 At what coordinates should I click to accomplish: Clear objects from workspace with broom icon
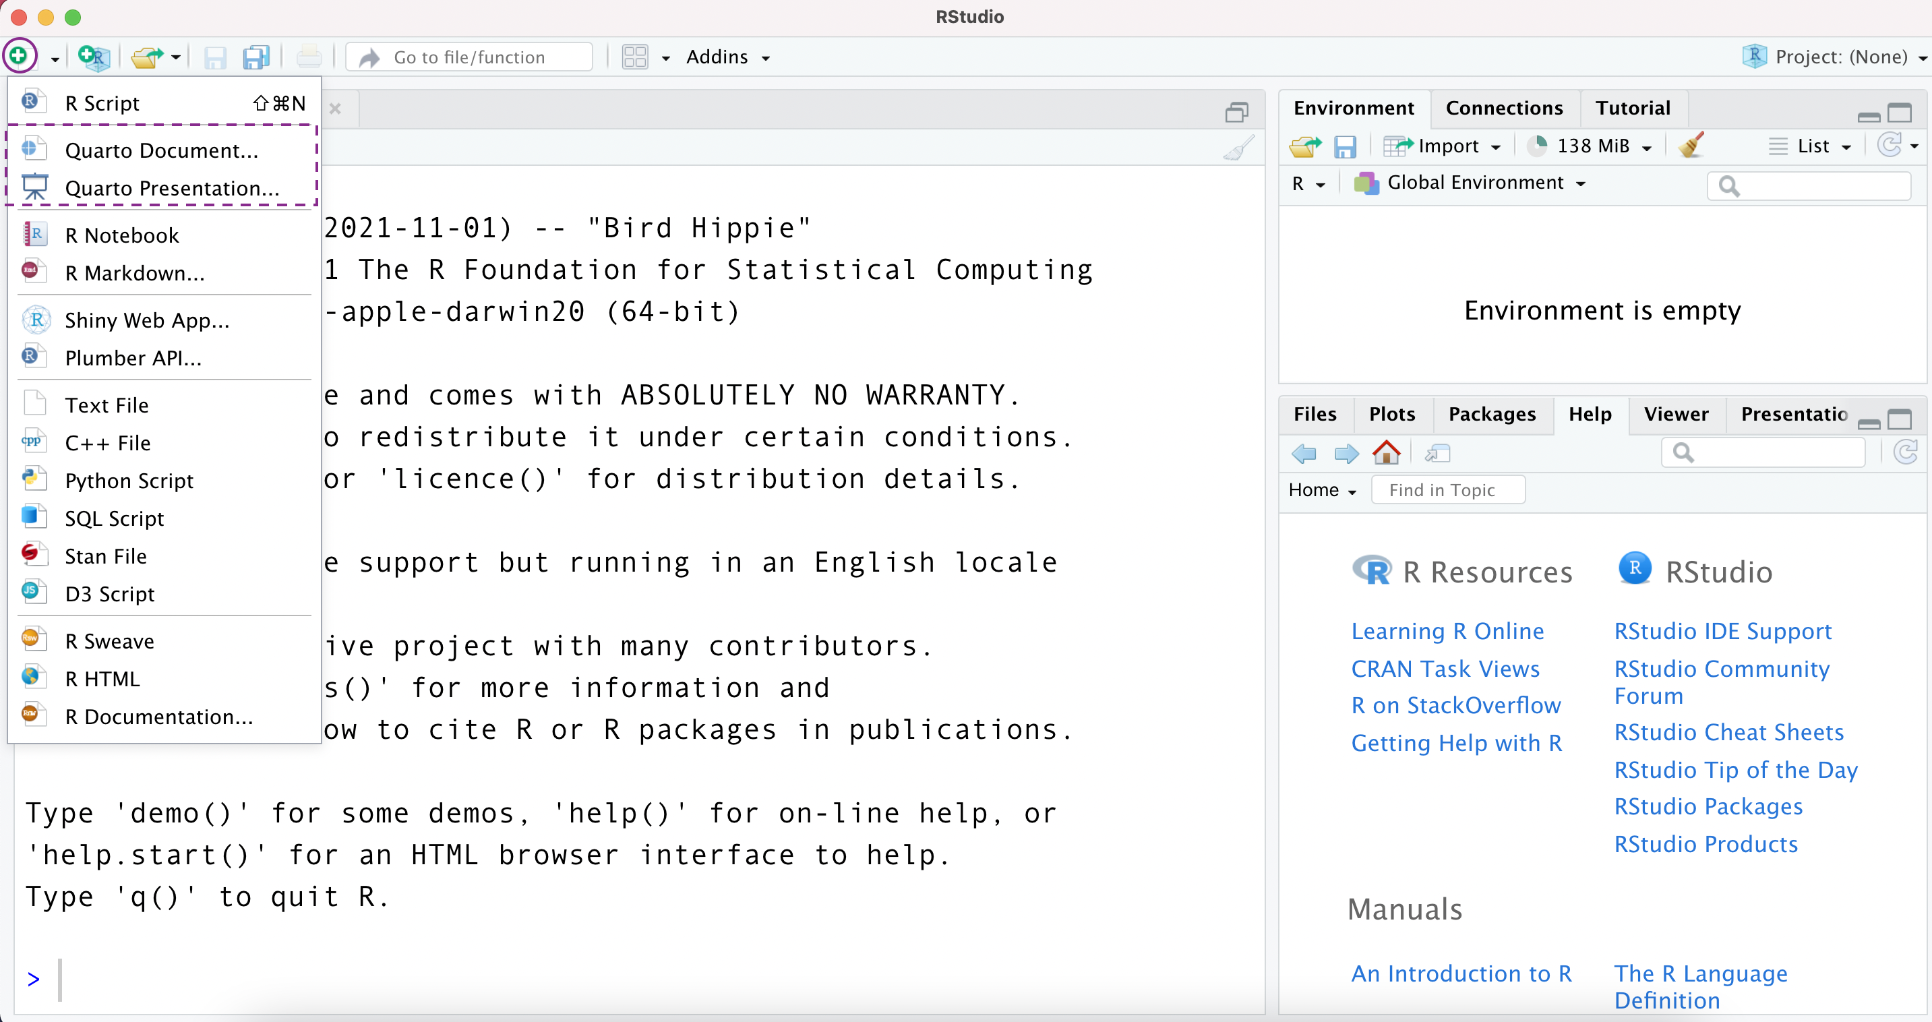[x=1691, y=146]
